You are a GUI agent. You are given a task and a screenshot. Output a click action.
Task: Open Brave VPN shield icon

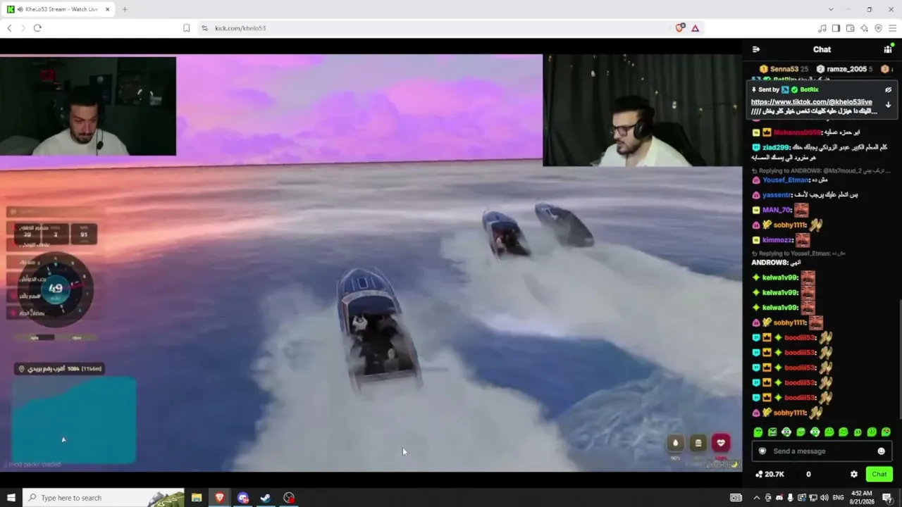coord(878,28)
